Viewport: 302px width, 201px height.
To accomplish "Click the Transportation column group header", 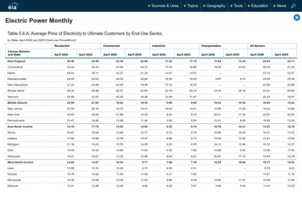I will (x=211, y=46).
